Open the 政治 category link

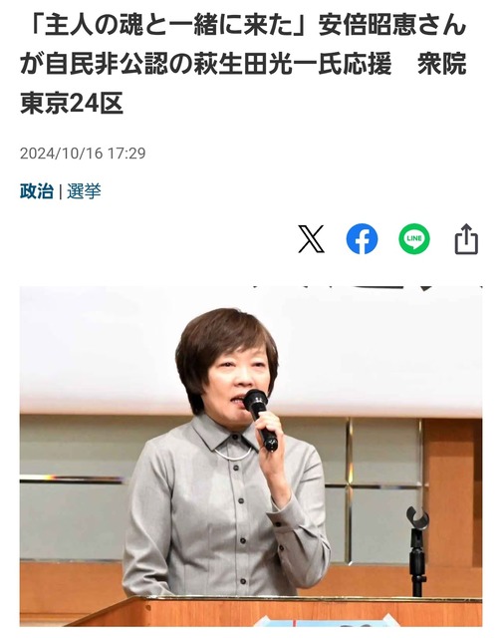(37, 191)
